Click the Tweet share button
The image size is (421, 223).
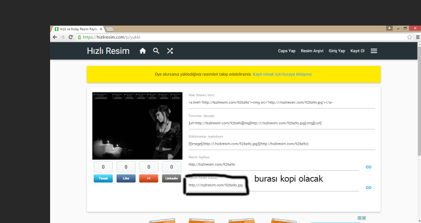pyautogui.click(x=103, y=178)
